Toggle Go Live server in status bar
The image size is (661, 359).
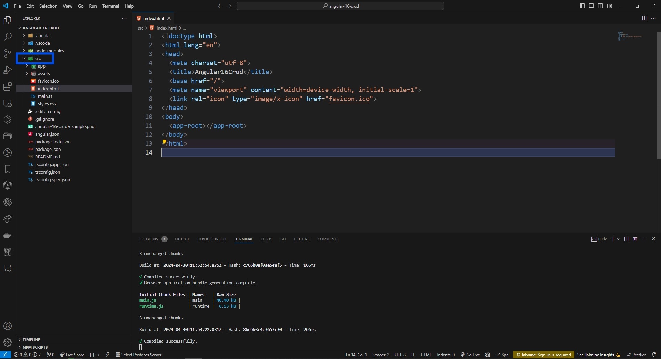(470, 355)
